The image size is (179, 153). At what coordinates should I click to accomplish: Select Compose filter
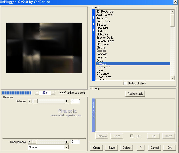click(133, 54)
